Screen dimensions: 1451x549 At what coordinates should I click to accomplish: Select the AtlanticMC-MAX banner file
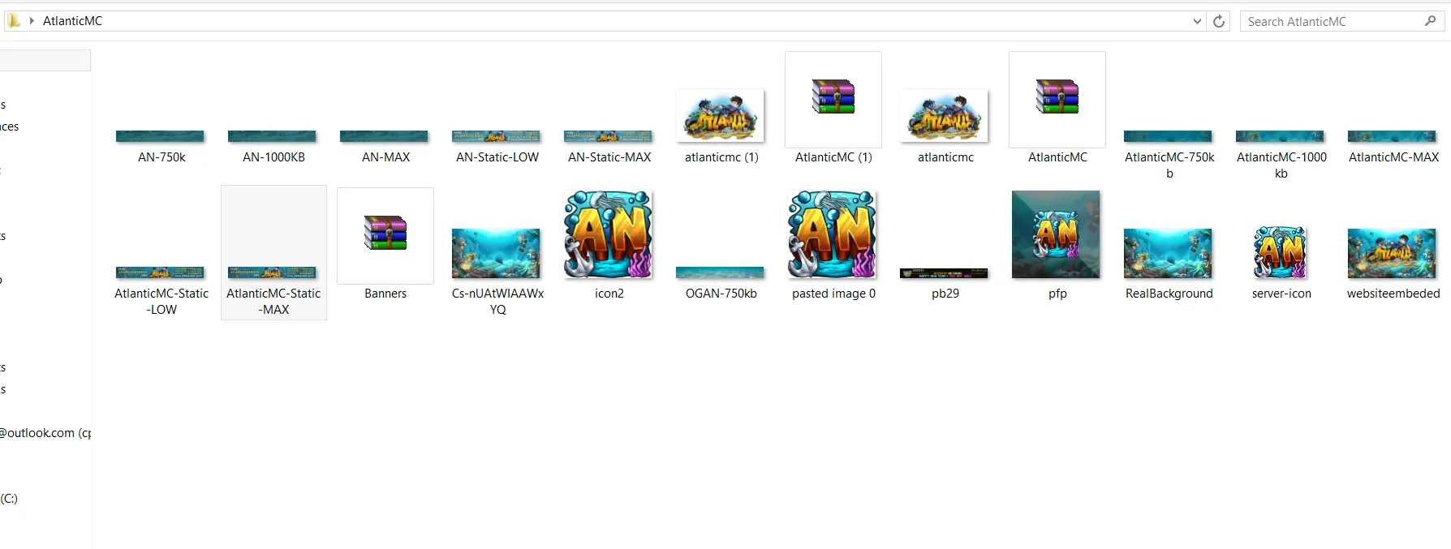[1393, 136]
